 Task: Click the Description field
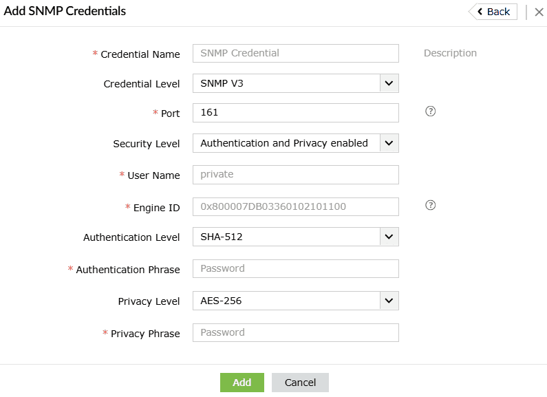450,53
